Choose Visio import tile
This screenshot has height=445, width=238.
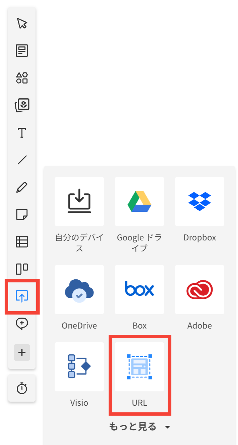tap(79, 367)
